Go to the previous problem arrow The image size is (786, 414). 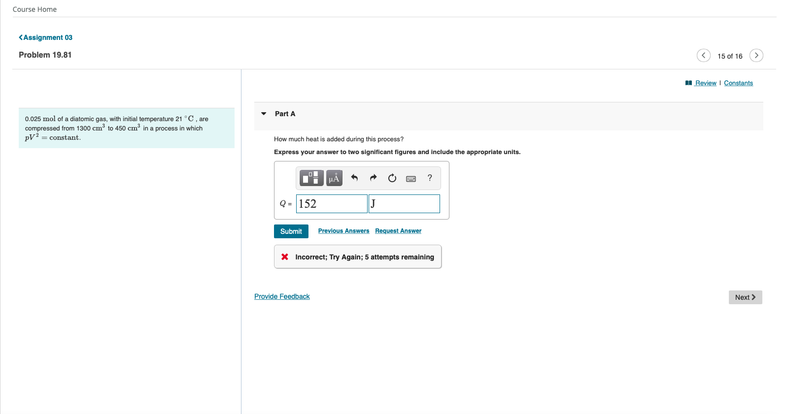coord(704,55)
